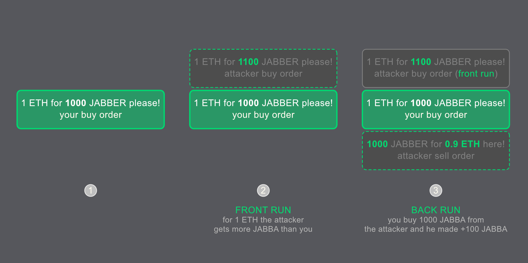Select your buy order box in step two
Image resolution: width=528 pixels, height=263 pixels.
(263, 109)
